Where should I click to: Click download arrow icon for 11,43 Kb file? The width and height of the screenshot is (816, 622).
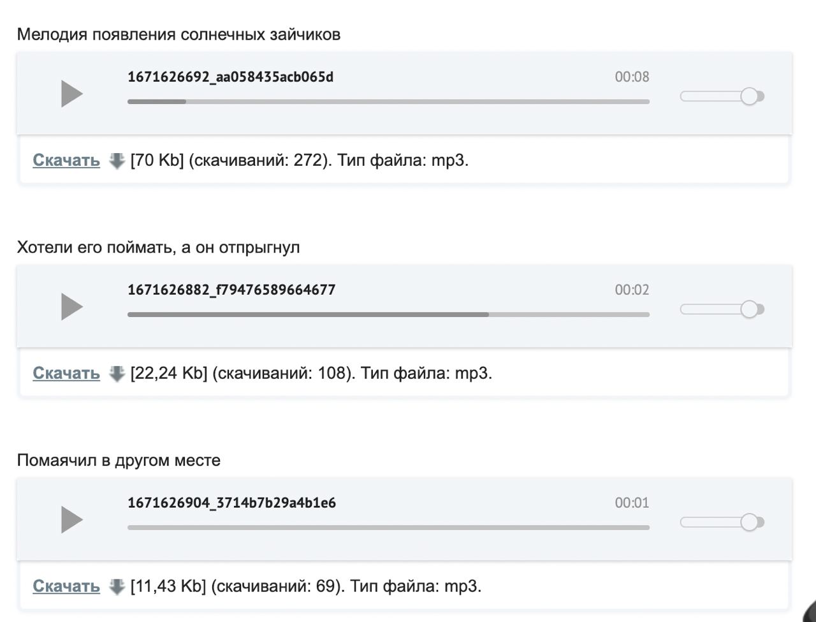pyautogui.click(x=117, y=587)
